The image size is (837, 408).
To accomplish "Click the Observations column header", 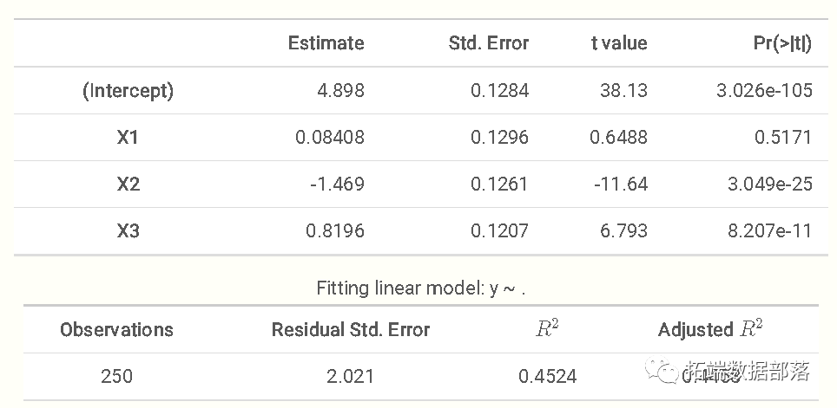I will [x=116, y=330].
